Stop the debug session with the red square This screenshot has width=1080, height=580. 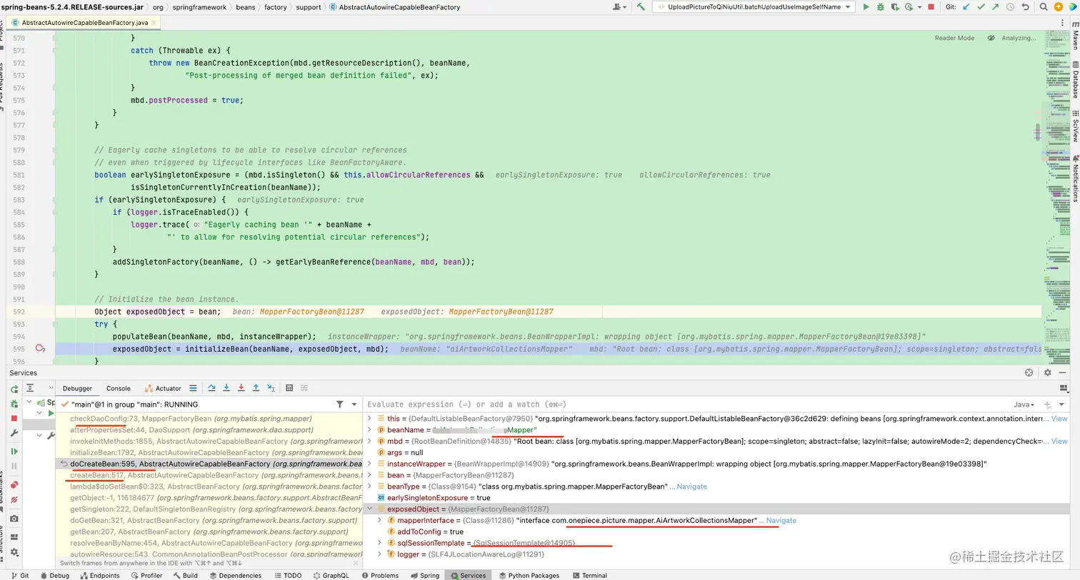14,419
